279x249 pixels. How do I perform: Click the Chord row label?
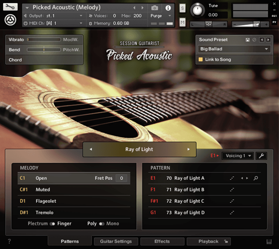point(15,60)
